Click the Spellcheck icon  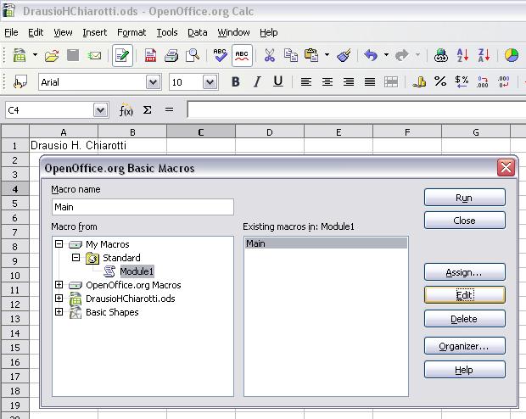coord(220,55)
